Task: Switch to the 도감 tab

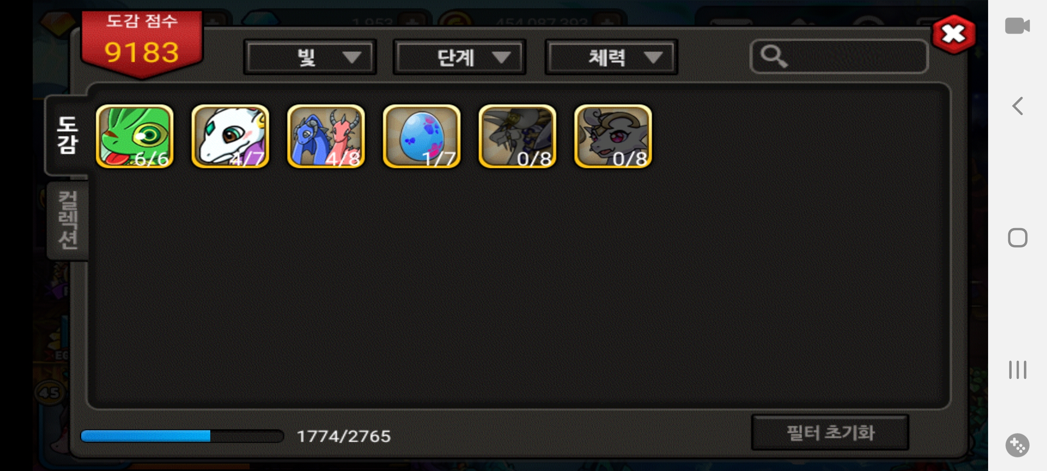Action: point(68,135)
